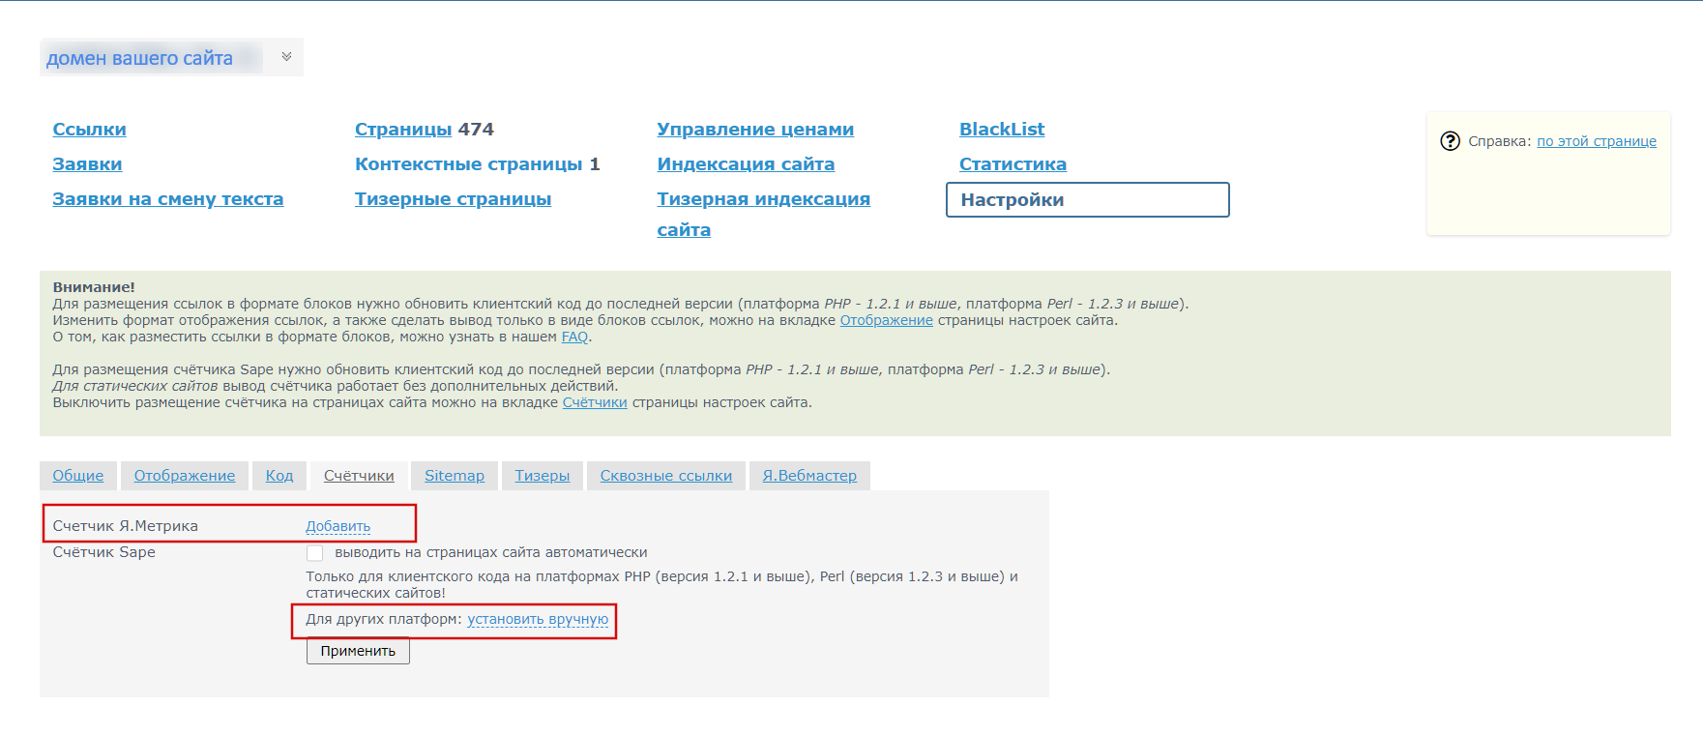Switch to the Код tab
The image size is (1703, 735).
(279, 476)
